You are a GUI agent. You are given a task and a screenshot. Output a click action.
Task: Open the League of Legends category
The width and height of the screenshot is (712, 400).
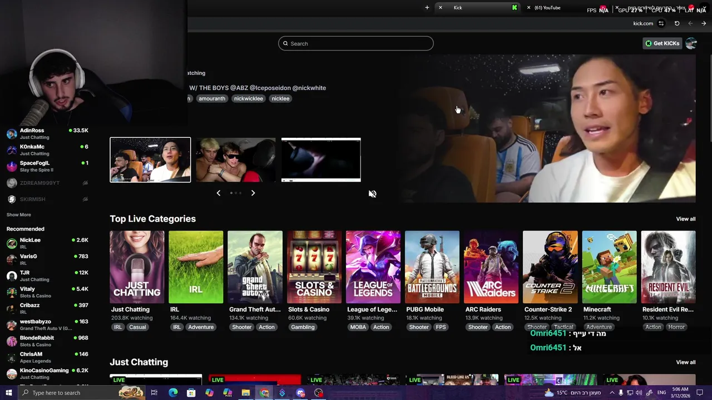point(373,267)
